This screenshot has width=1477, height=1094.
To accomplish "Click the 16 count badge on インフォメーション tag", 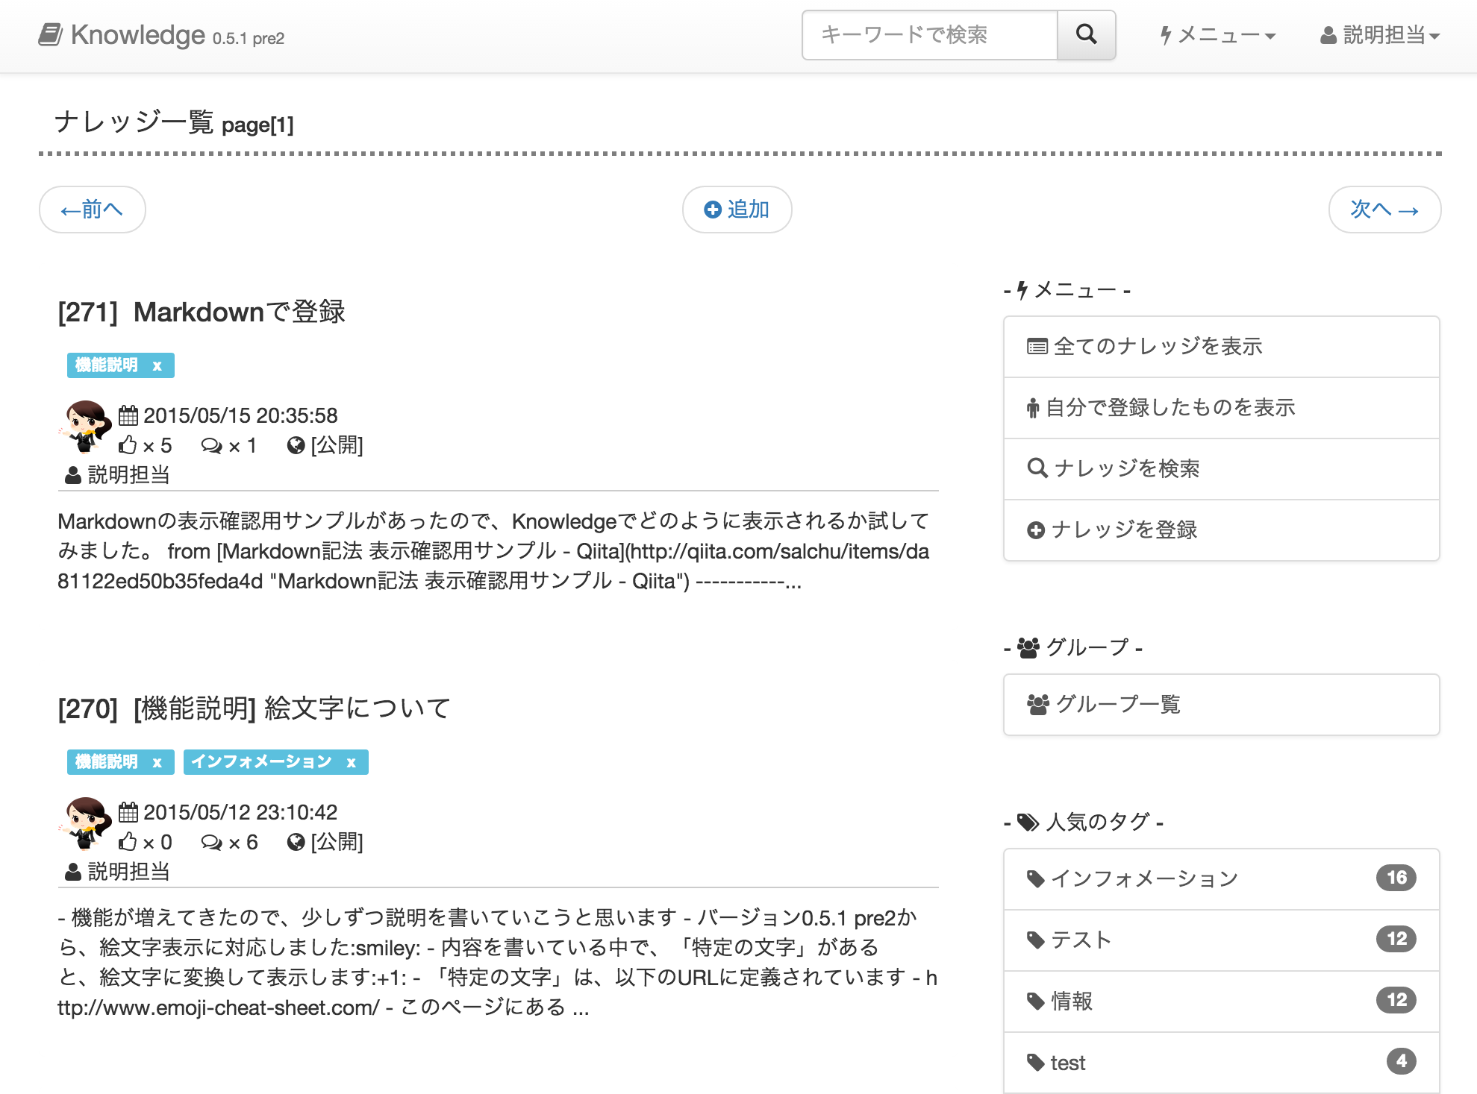I will point(1398,878).
